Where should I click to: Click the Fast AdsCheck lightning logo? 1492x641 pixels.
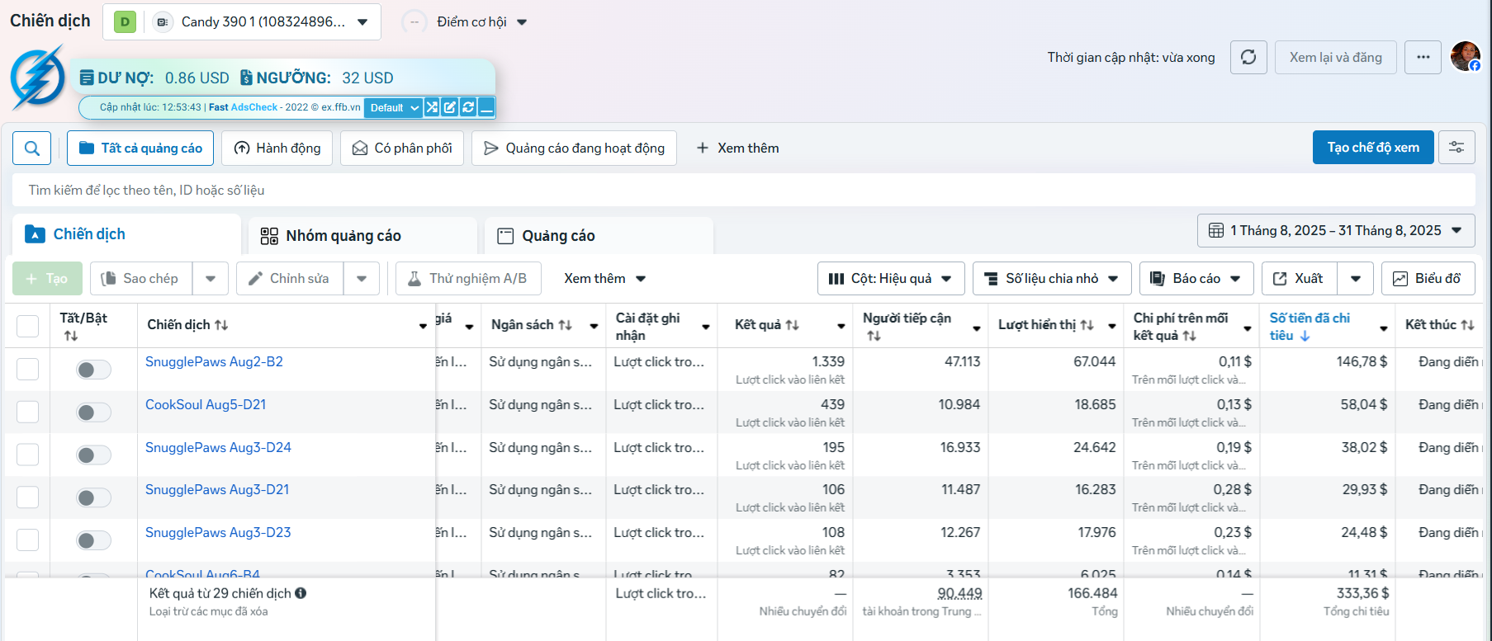click(x=39, y=76)
